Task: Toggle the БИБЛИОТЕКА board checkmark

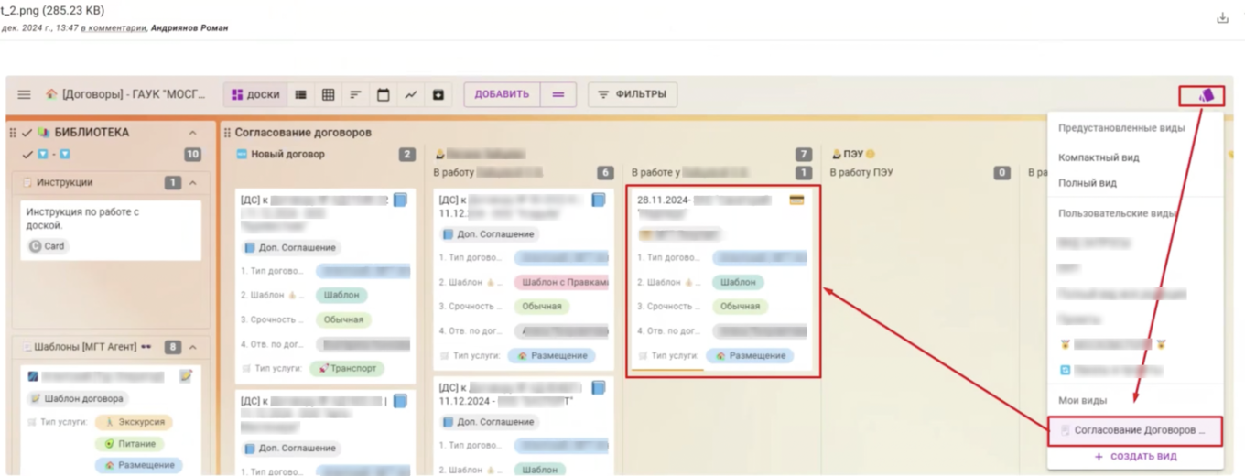Action: [x=27, y=133]
